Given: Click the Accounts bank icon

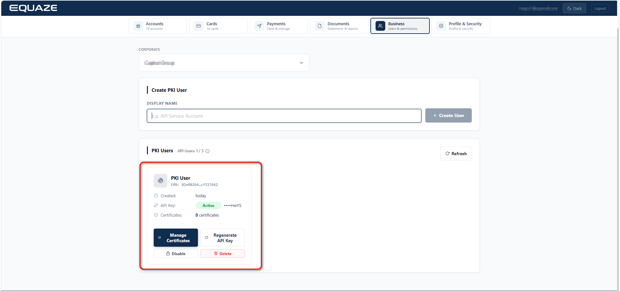Looking at the screenshot, I should point(138,26).
